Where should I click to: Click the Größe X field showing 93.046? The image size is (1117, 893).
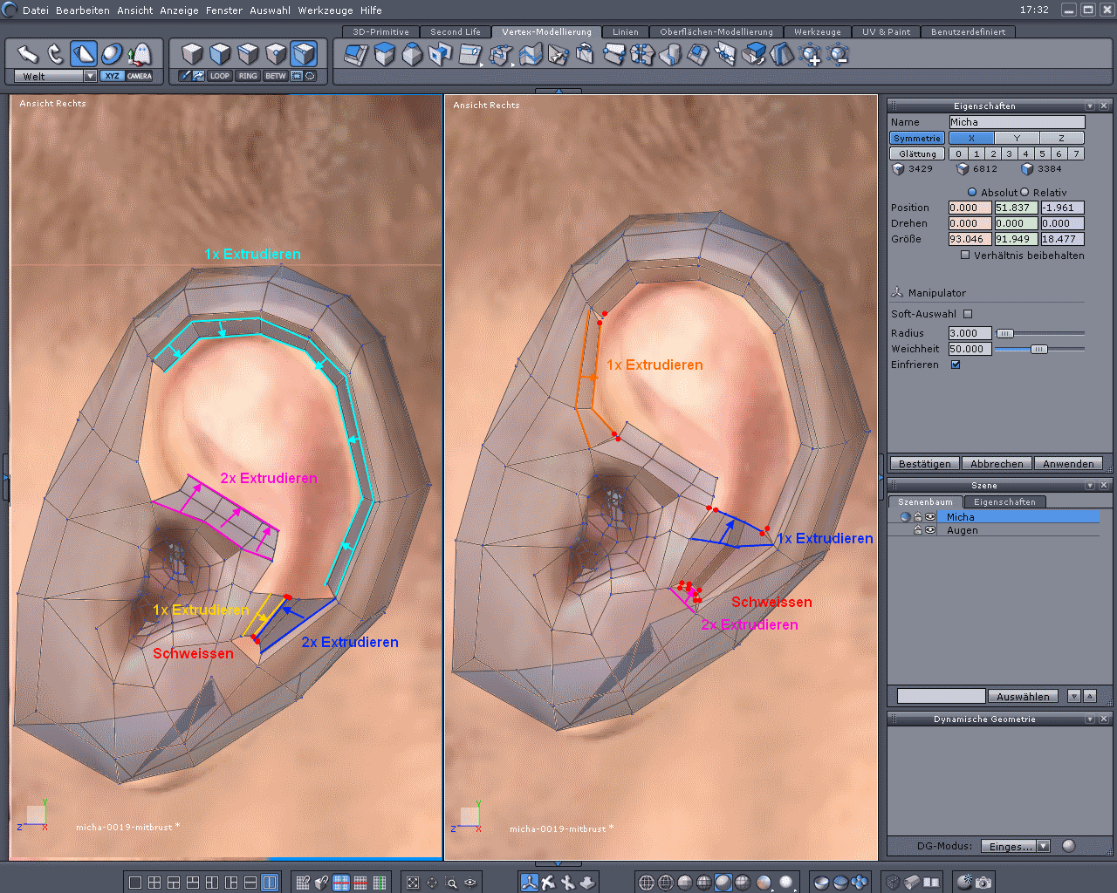[970, 239]
